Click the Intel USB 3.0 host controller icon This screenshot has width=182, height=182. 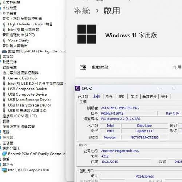point(4,84)
